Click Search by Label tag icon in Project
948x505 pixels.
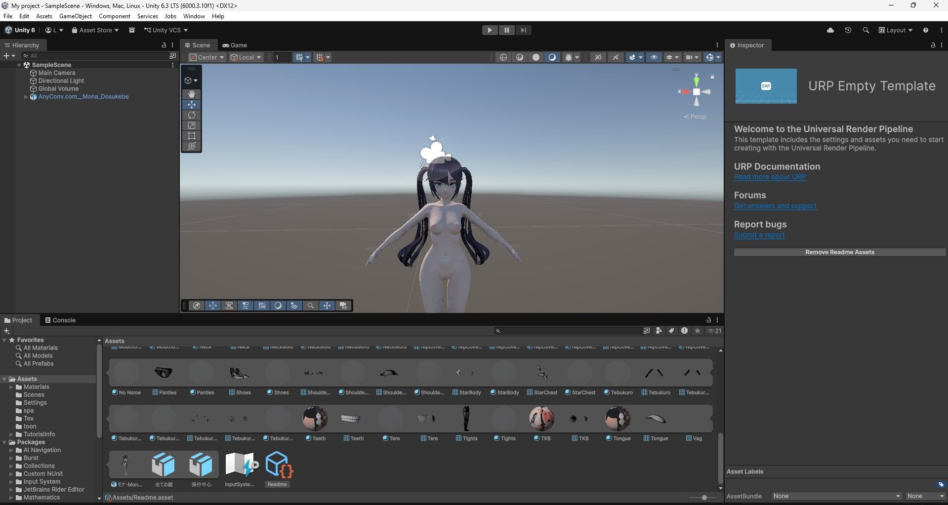[x=671, y=331]
